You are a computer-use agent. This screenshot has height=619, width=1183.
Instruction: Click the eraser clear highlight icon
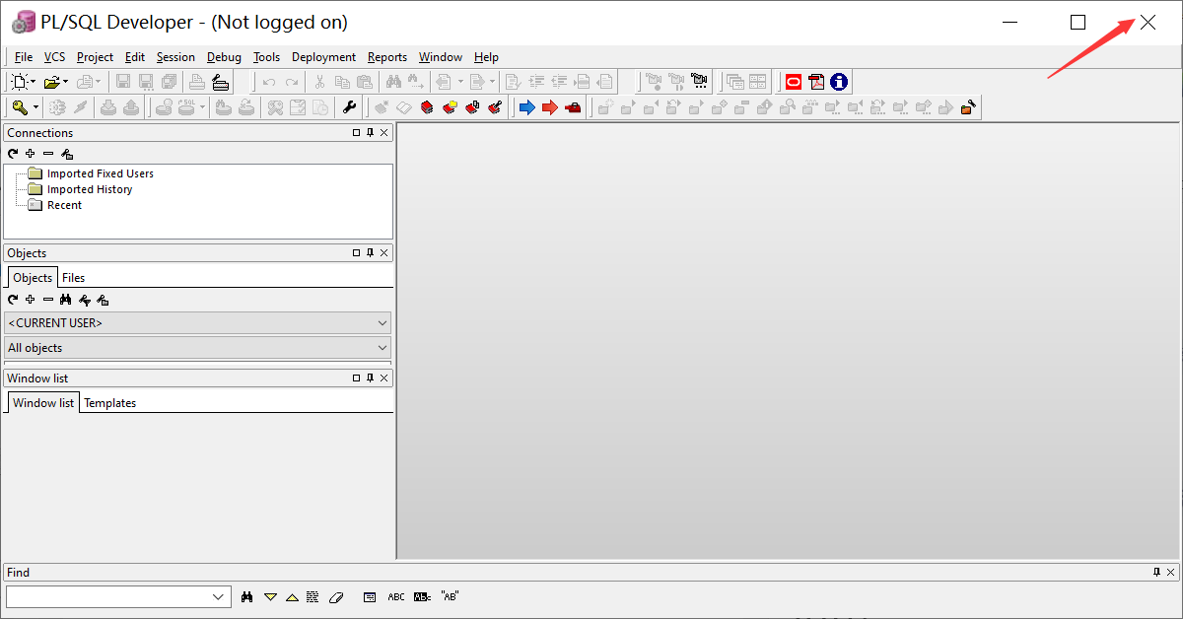(335, 597)
